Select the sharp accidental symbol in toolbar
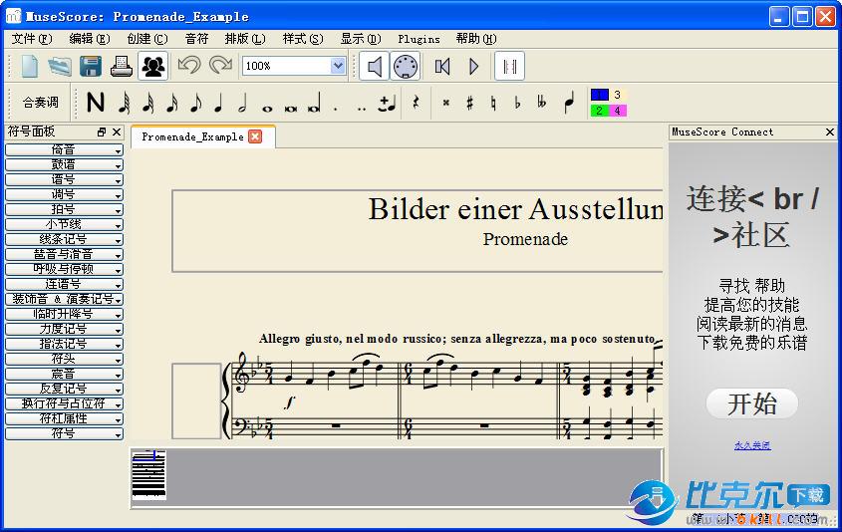 coord(469,102)
